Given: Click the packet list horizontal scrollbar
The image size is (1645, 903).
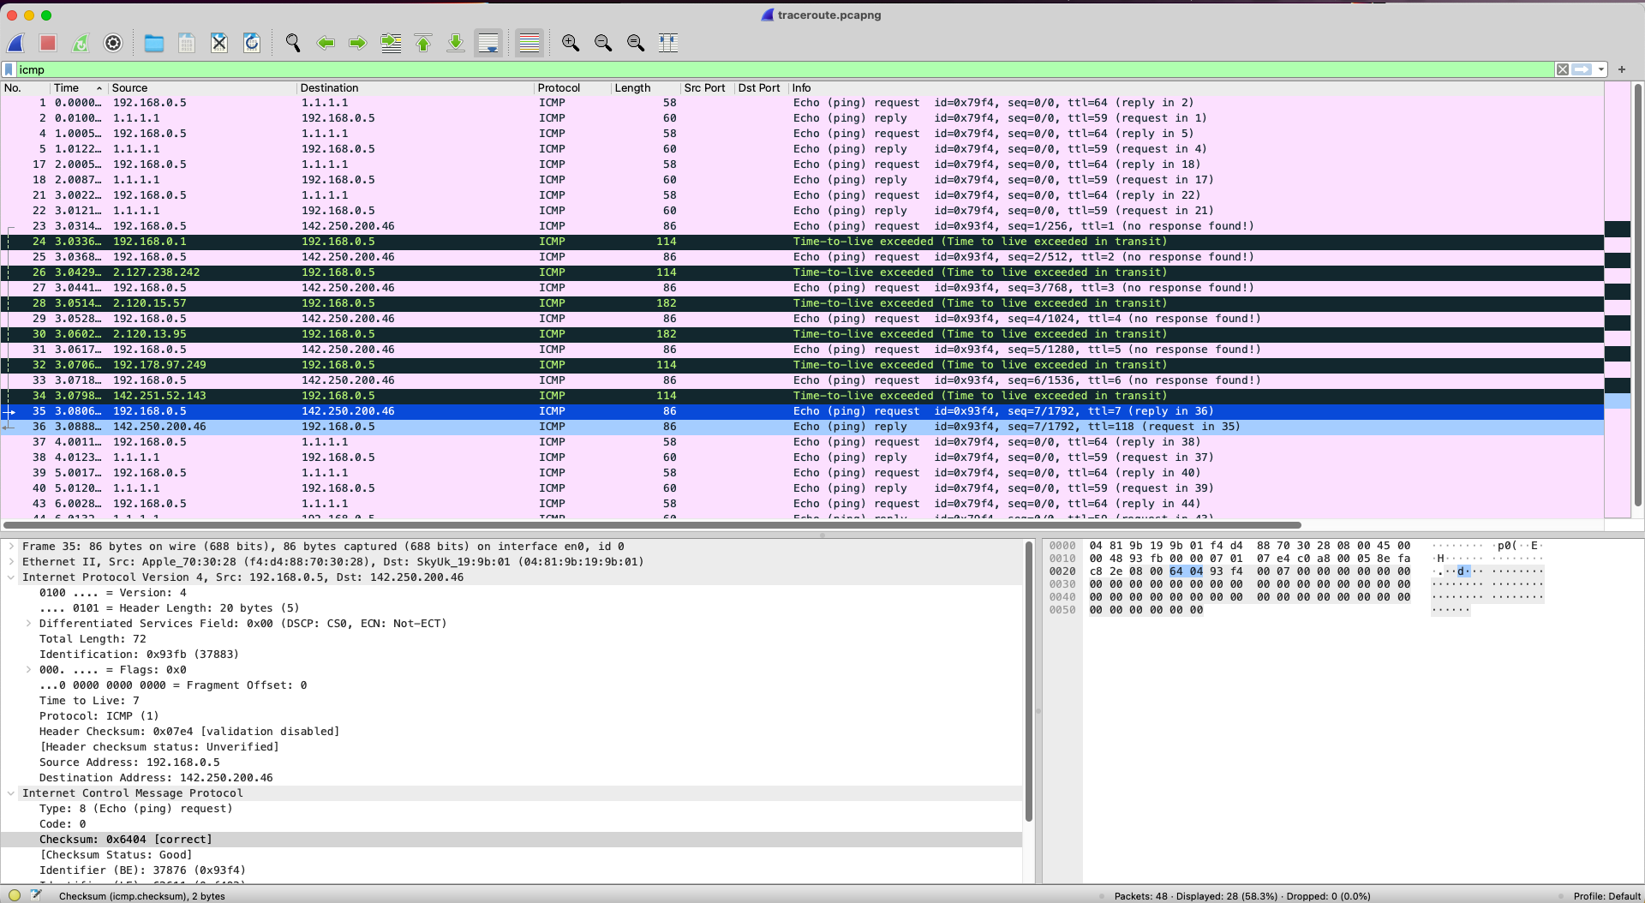Looking at the screenshot, I should (x=651, y=524).
